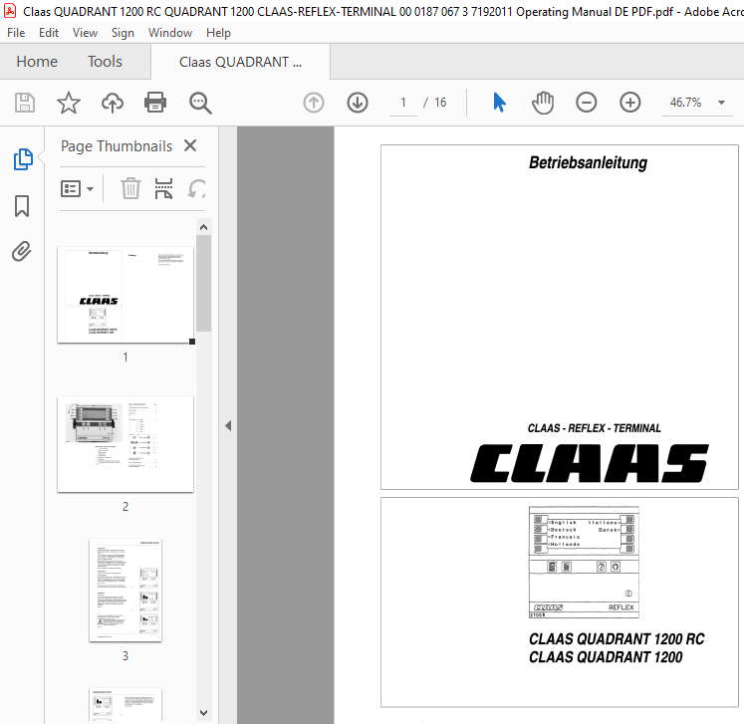Click the large CLAAS logo on page

(x=590, y=463)
